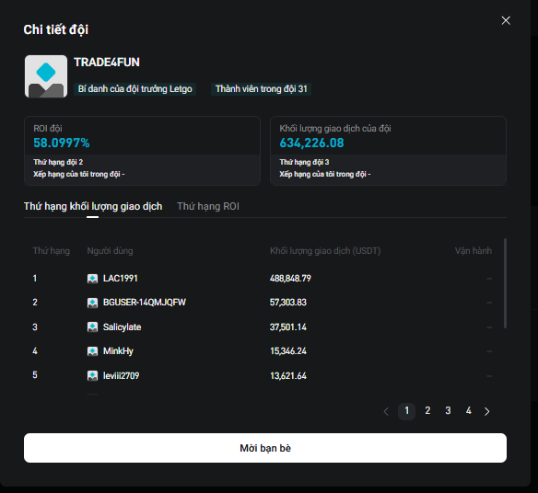Switch to Thứ hạng ROI tab
The width and height of the screenshot is (538, 493).
pos(208,206)
